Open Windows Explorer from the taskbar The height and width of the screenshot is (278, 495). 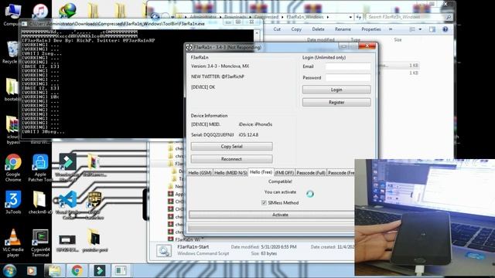[x=55, y=271]
